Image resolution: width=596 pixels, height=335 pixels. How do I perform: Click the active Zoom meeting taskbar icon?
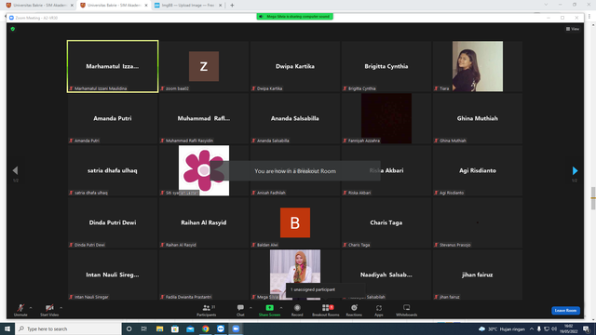click(236, 328)
